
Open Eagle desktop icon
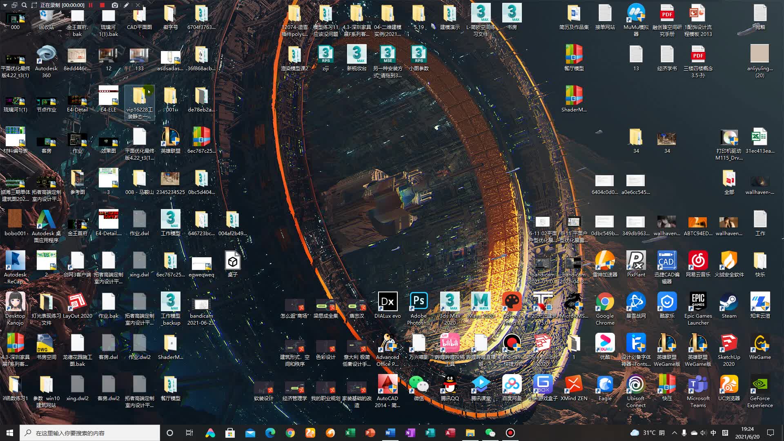pyautogui.click(x=605, y=388)
